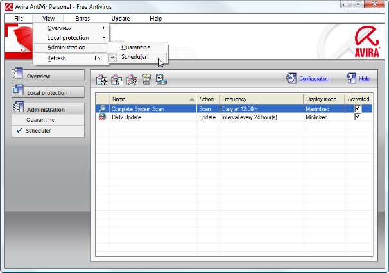Click the trash can Delete job icon
The width and height of the screenshot is (389, 273).
[146, 79]
